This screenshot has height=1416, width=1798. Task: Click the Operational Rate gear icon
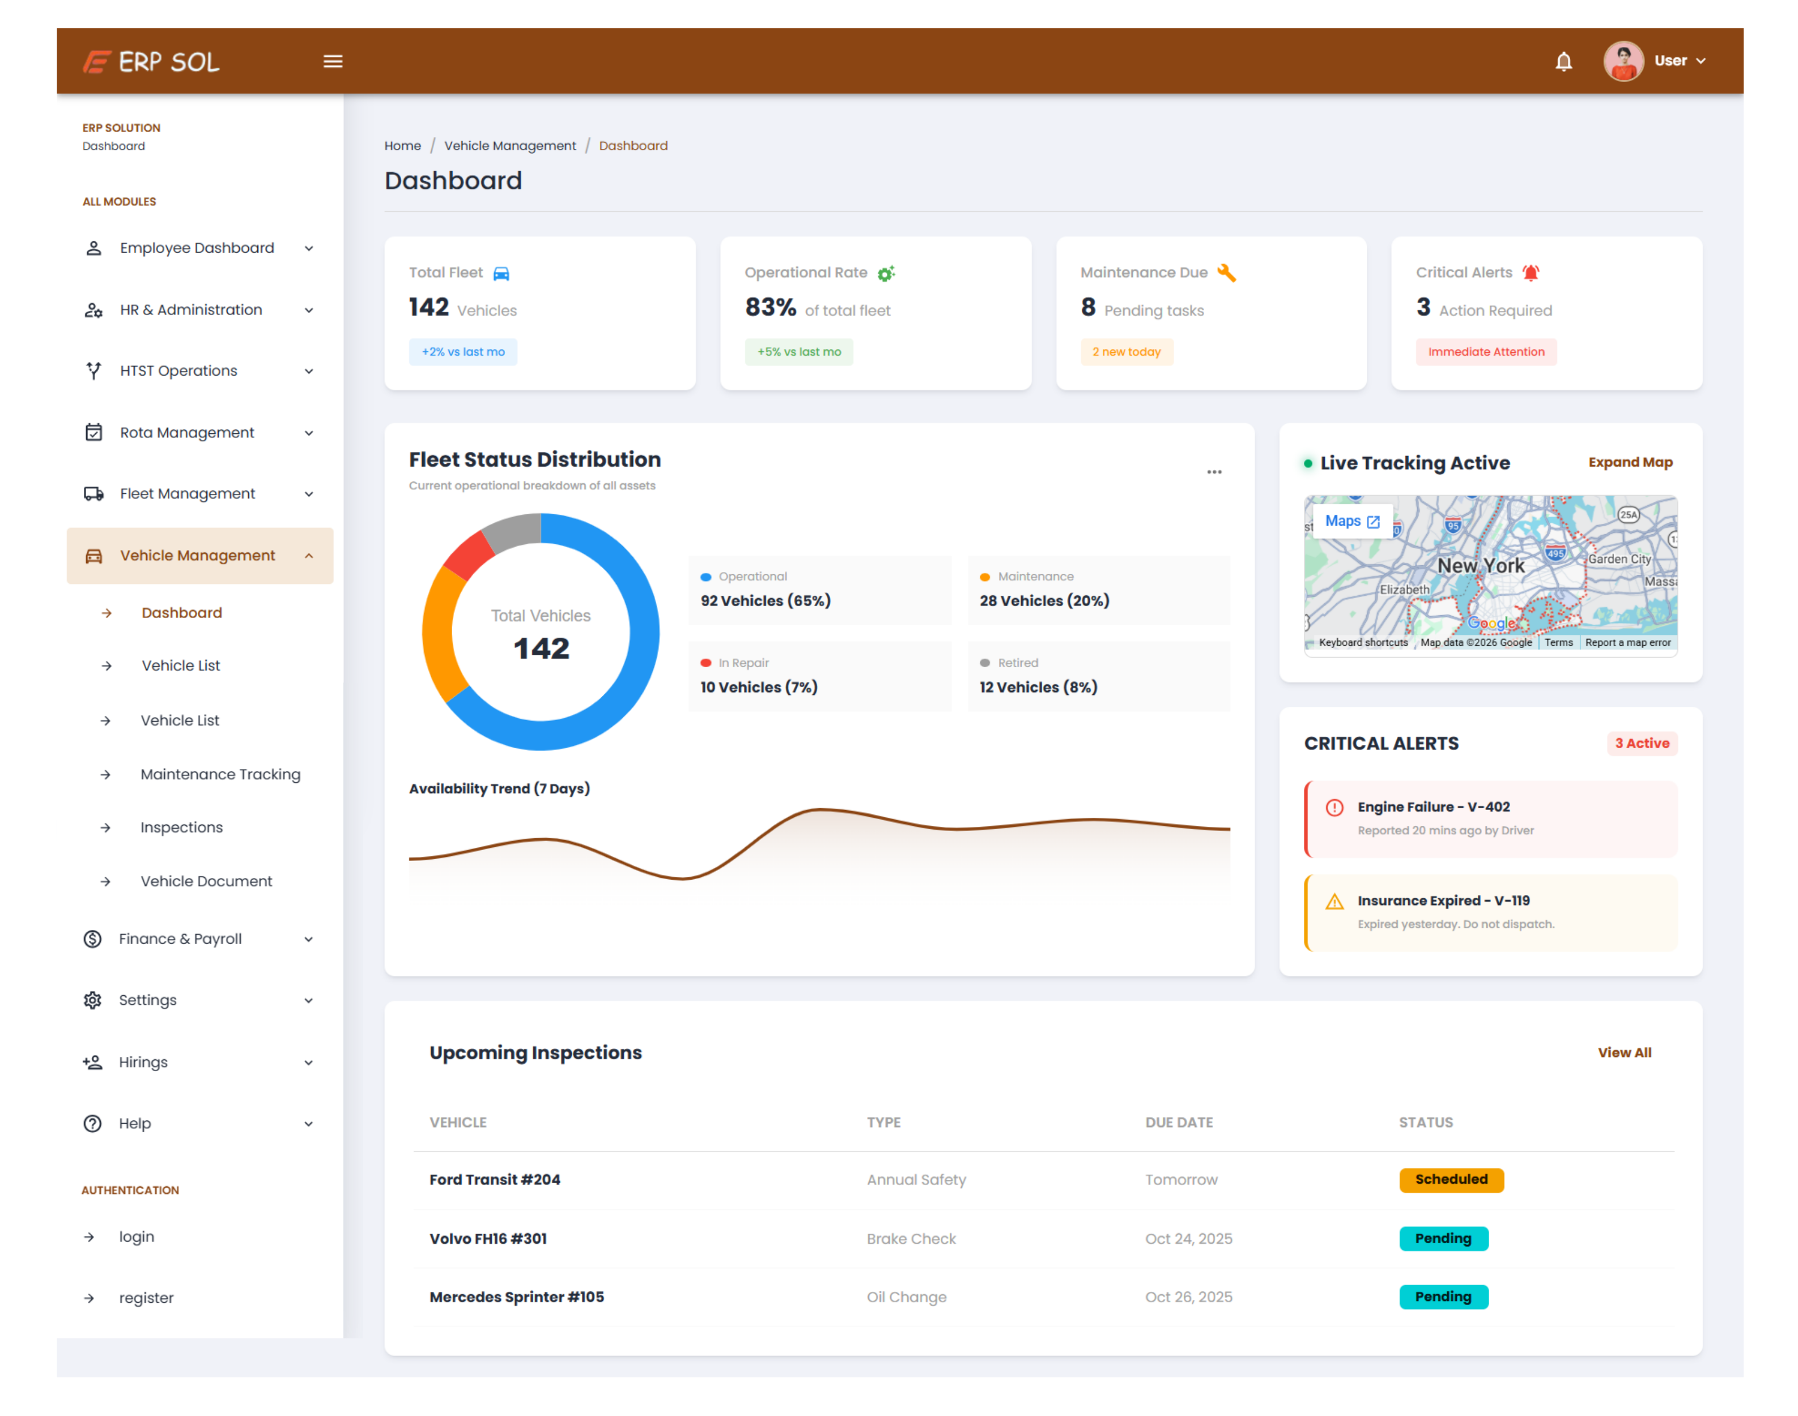tap(886, 273)
